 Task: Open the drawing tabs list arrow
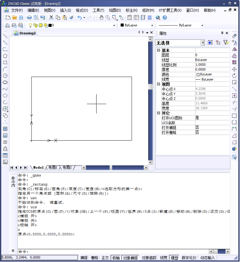[147, 32]
